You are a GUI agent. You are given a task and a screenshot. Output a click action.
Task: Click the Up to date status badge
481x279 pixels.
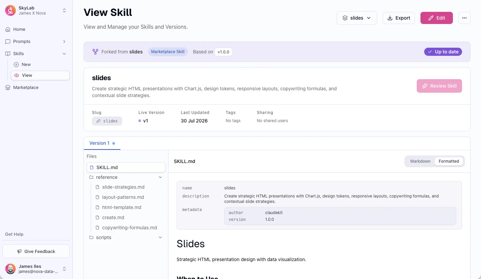pos(443,52)
